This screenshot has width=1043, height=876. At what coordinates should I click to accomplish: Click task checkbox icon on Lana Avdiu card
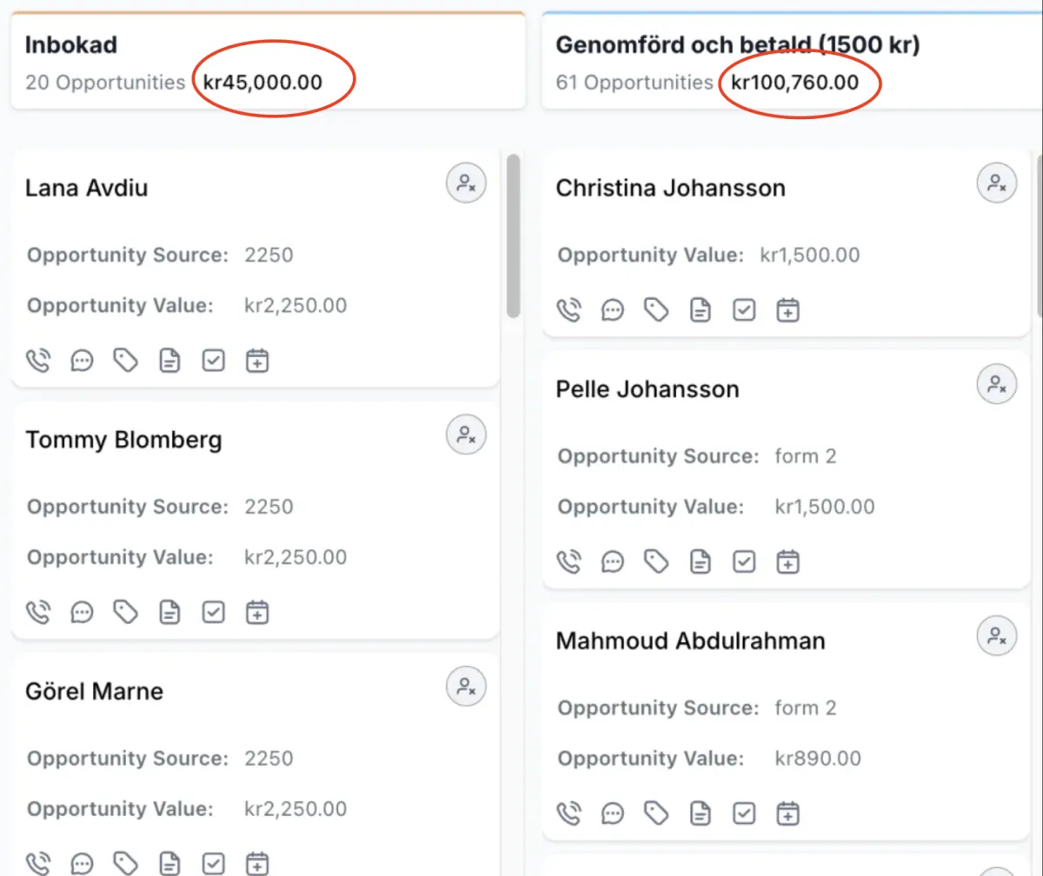tap(214, 361)
